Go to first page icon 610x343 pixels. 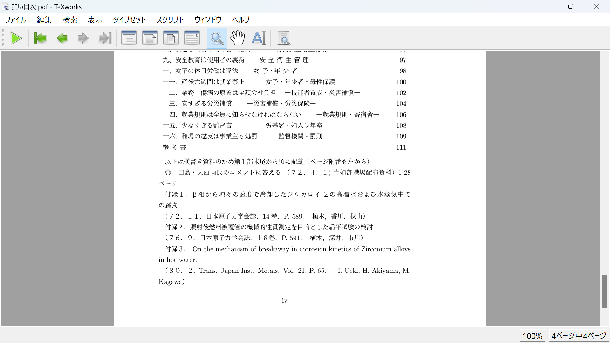click(40, 38)
